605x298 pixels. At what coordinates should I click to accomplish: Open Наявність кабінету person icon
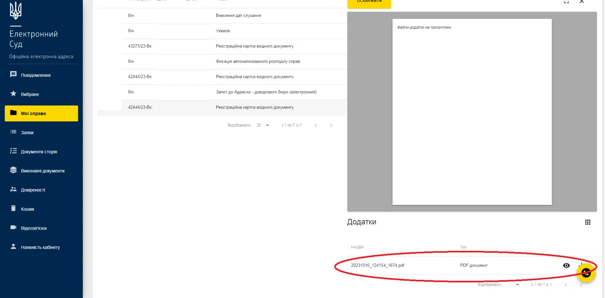(13, 247)
